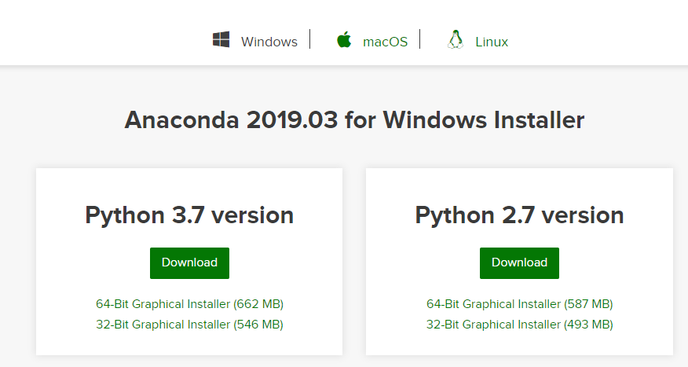Switch to the Linux tab
The width and height of the screenshot is (688, 367).
pos(492,42)
